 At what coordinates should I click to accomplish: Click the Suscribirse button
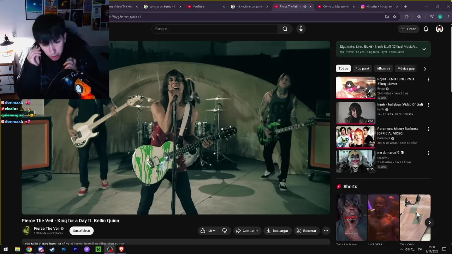coord(82,231)
